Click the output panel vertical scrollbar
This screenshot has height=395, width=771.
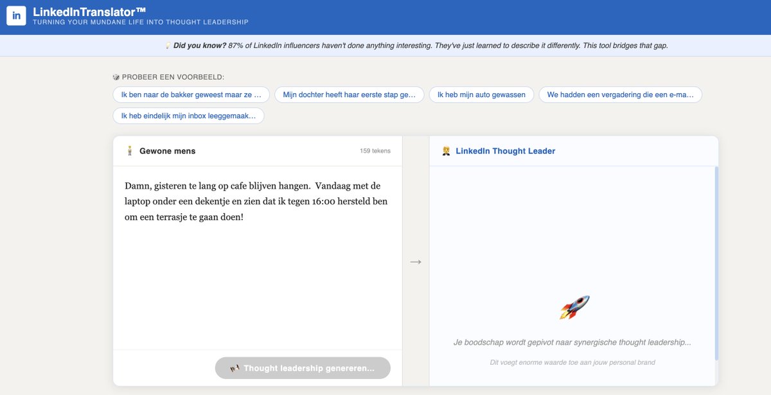(716, 263)
